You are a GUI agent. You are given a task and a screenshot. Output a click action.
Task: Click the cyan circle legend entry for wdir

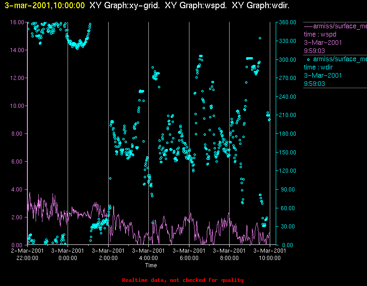[x=336, y=59]
